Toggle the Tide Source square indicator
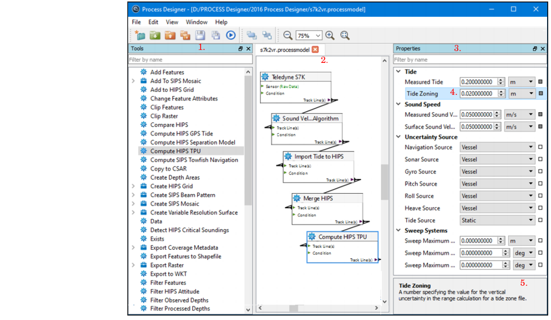Viewport: 551px width, 320px height. [x=540, y=221]
